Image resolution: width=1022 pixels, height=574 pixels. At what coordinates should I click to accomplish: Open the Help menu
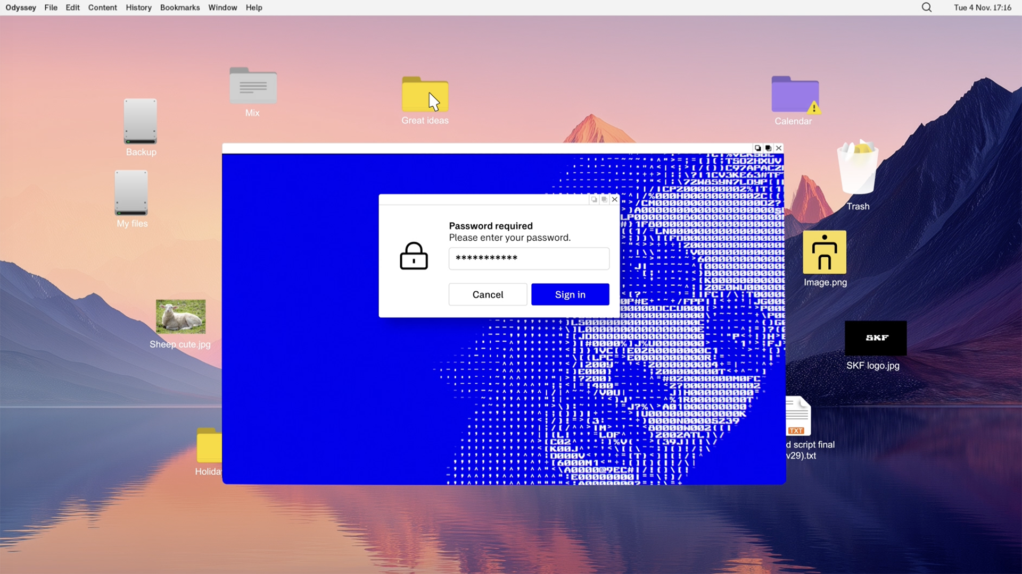(x=254, y=7)
